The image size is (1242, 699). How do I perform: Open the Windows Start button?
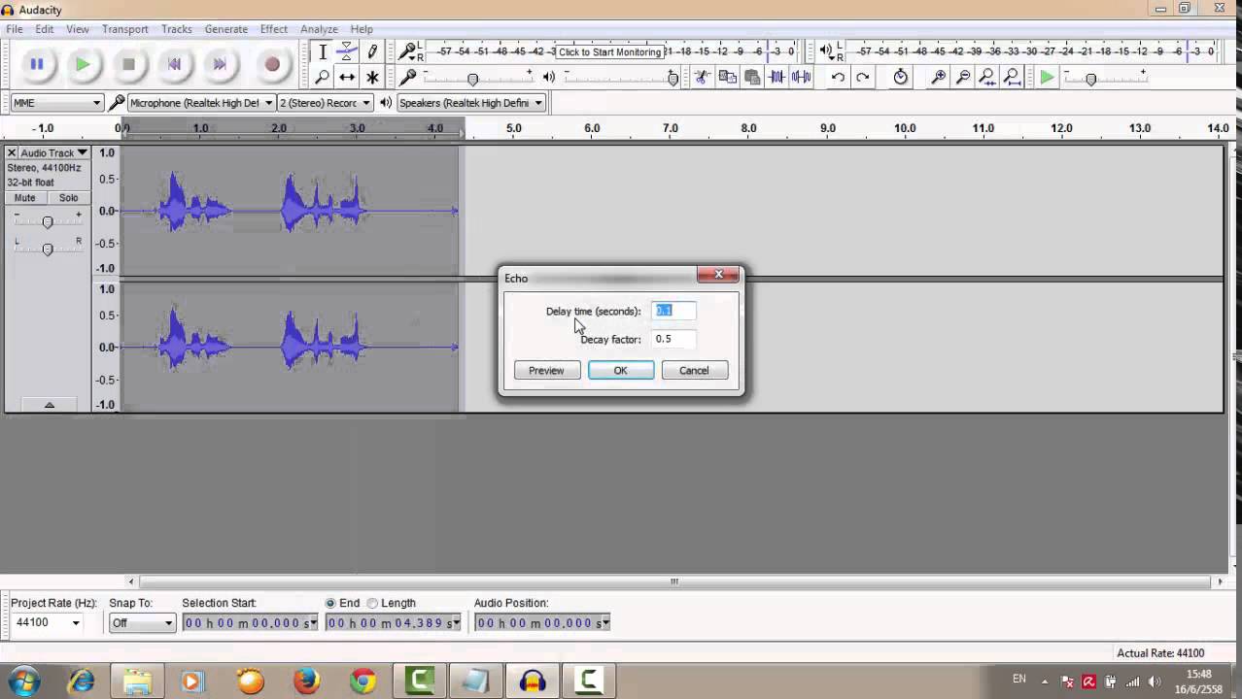(x=24, y=681)
